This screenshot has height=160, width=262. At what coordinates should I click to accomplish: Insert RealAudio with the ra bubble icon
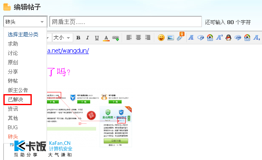click(201, 38)
